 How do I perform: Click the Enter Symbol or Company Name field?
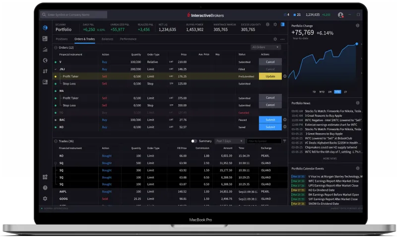[73, 15]
